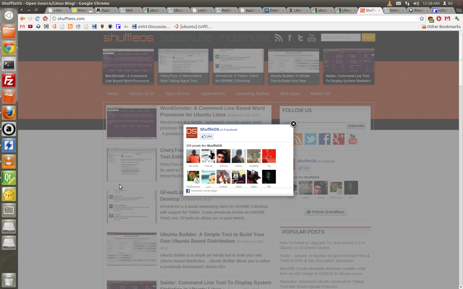Bookmark this page with the star icon
This screenshot has width=463, height=289.
click(x=422, y=19)
